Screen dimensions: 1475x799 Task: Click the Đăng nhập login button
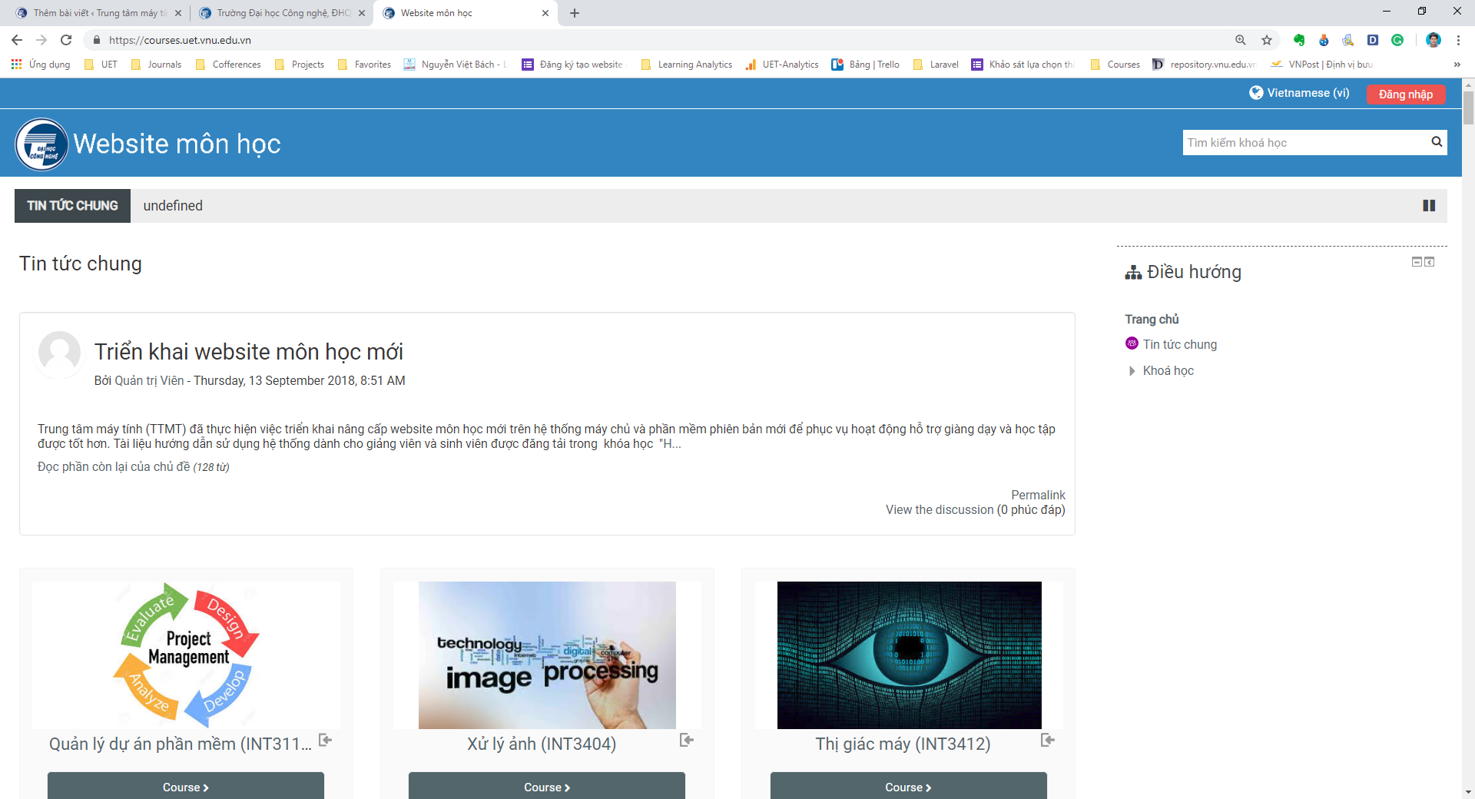point(1405,94)
